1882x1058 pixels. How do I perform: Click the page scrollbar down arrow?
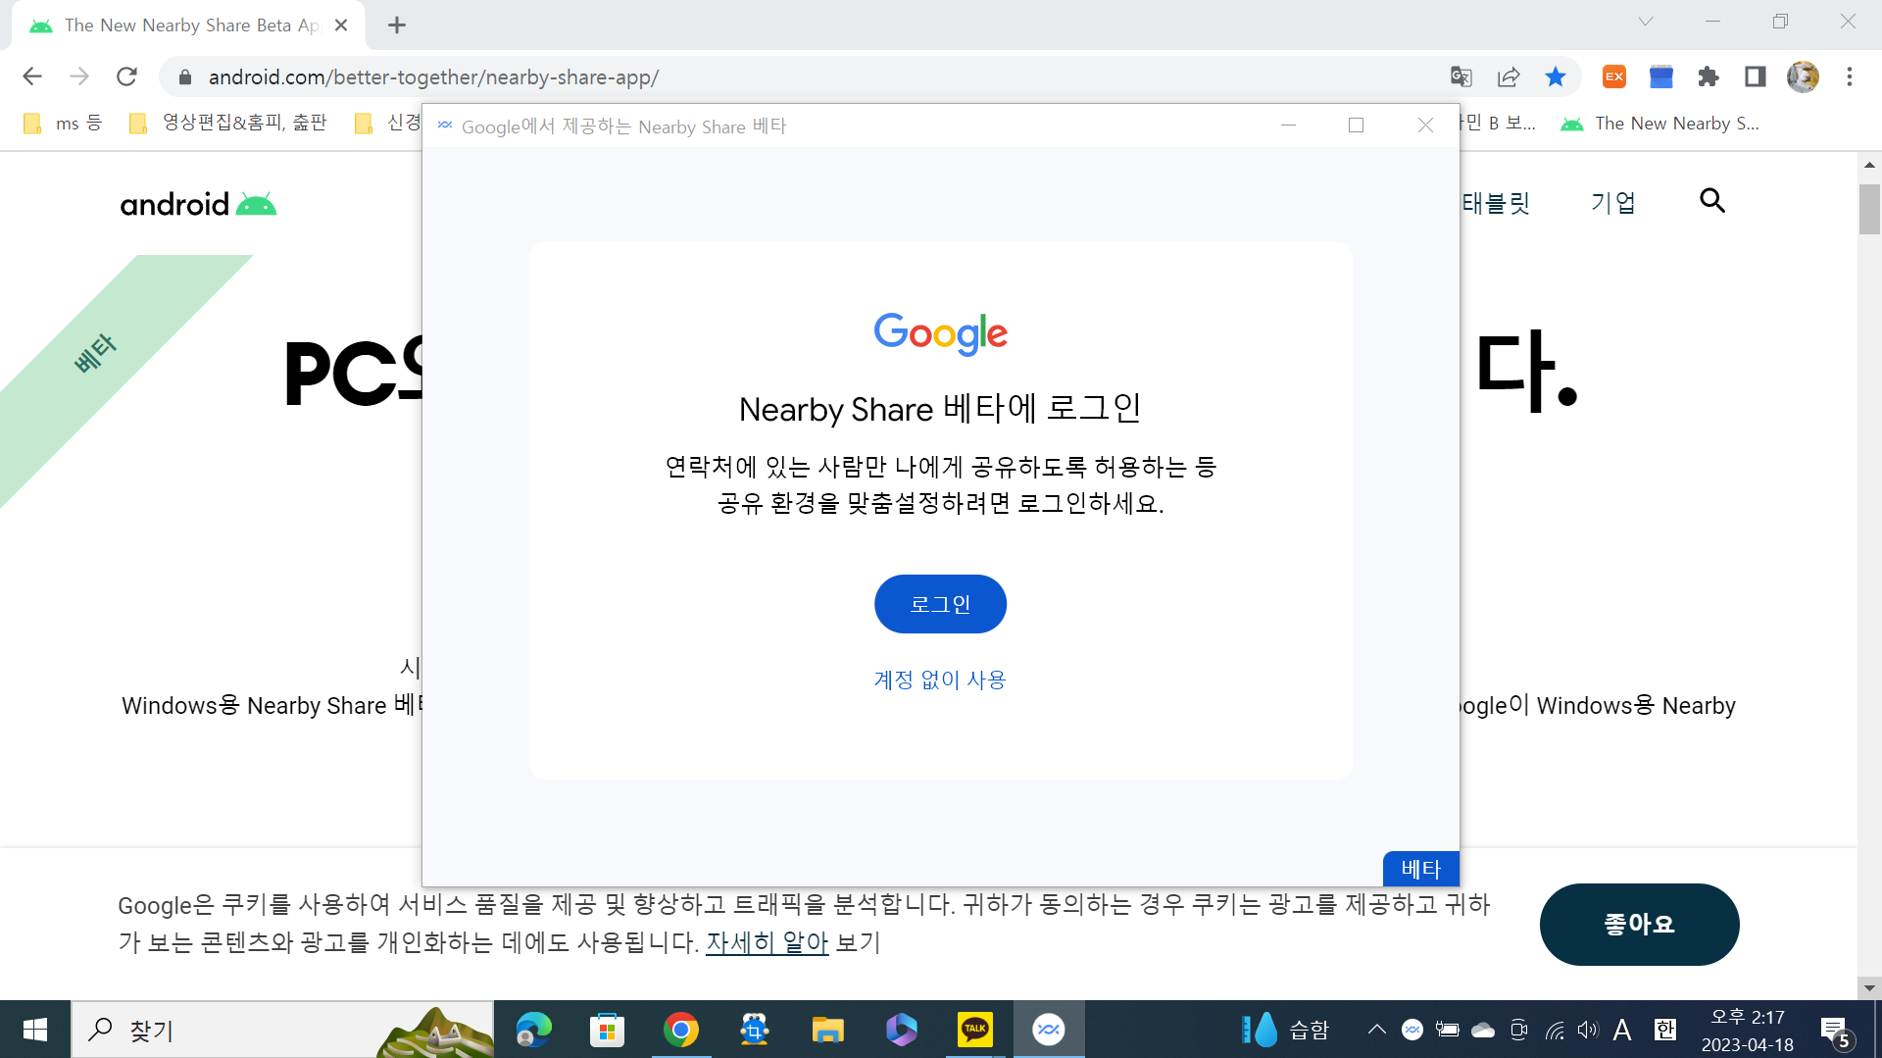tap(1869, 988)
